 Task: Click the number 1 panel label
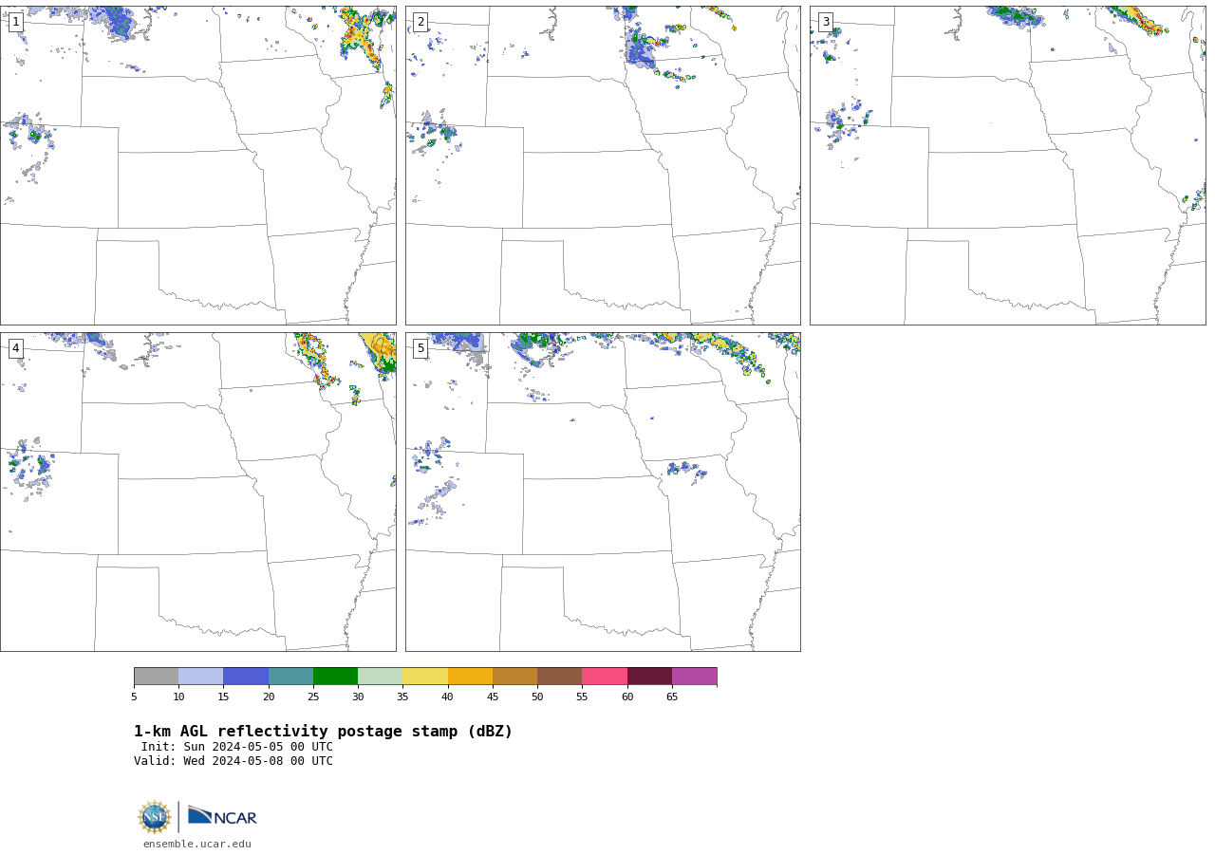tap(16, 22)
